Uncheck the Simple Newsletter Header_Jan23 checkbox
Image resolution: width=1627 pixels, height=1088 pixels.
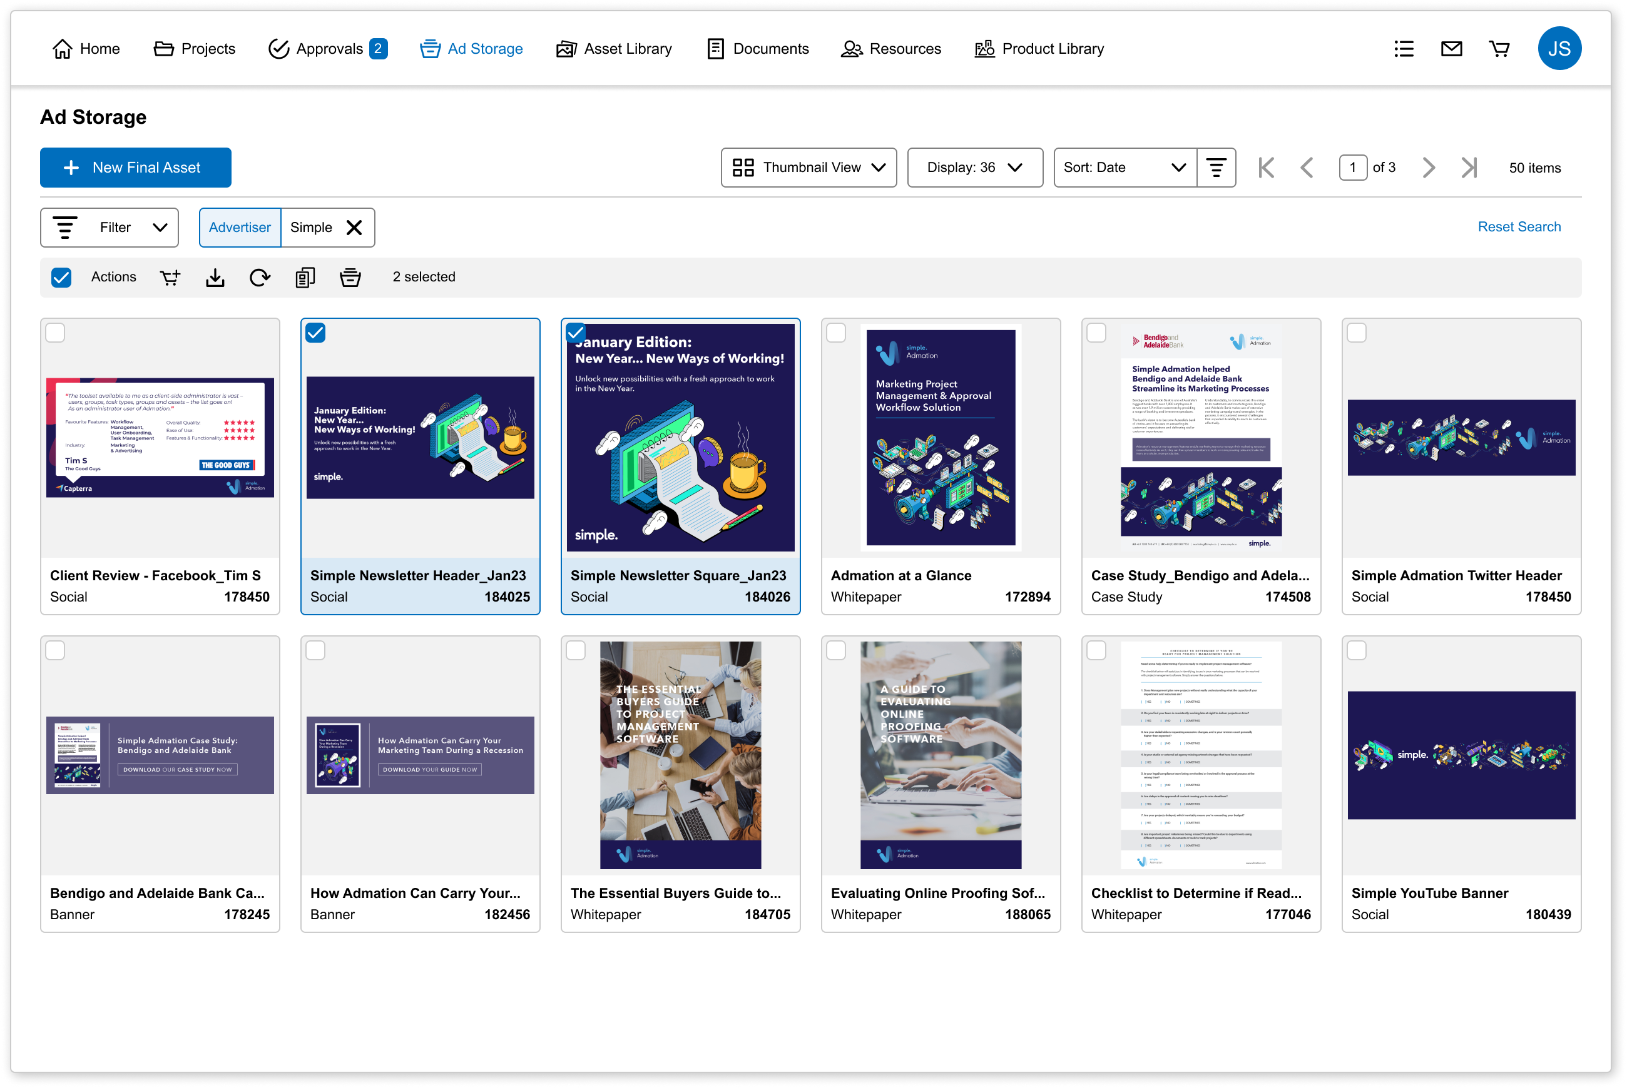(315, 333)
